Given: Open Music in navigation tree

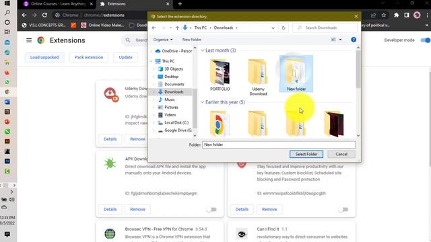Looking at the screenshot, I should pos(166,99).
